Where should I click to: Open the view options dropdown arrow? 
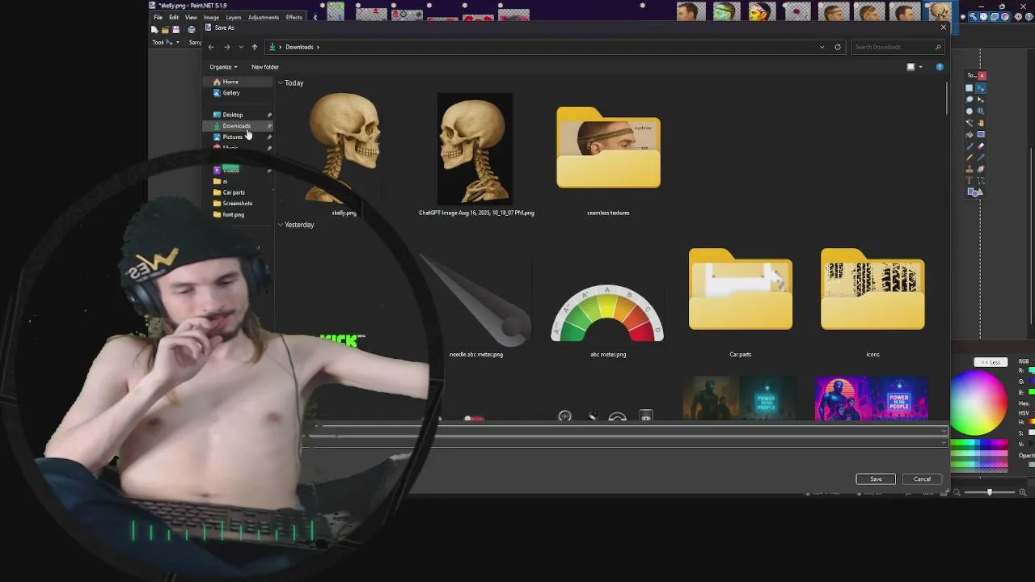tap(920, 67)
